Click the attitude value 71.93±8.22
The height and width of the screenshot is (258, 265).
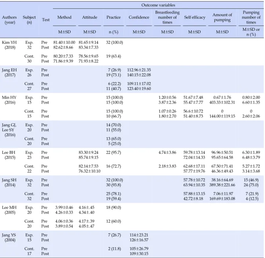[88, 61]
